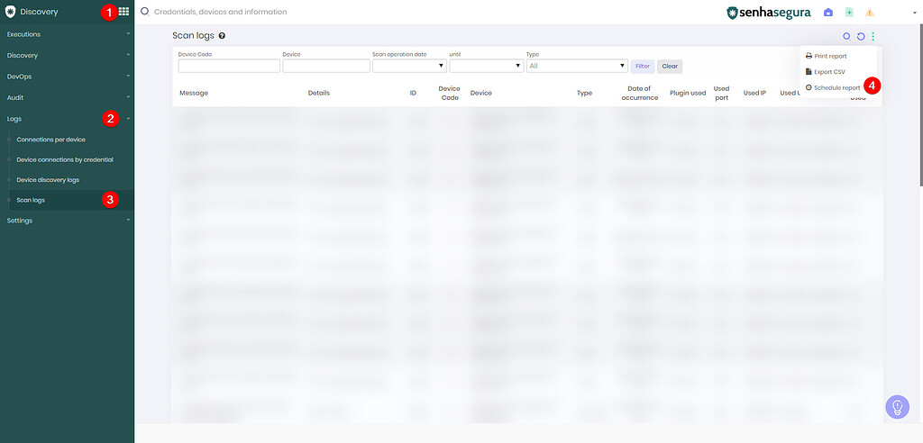Click the Plugin used column header
Image resolution: width=923 pixels, height=443 pixels.
click(688, 93)
